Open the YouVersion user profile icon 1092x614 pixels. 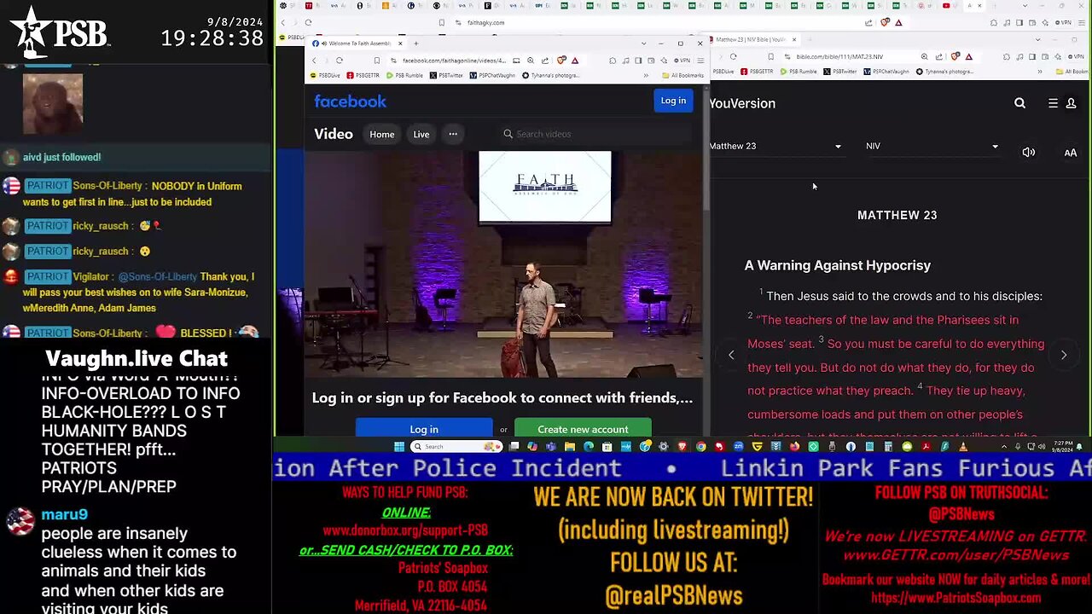[1071, 103]
